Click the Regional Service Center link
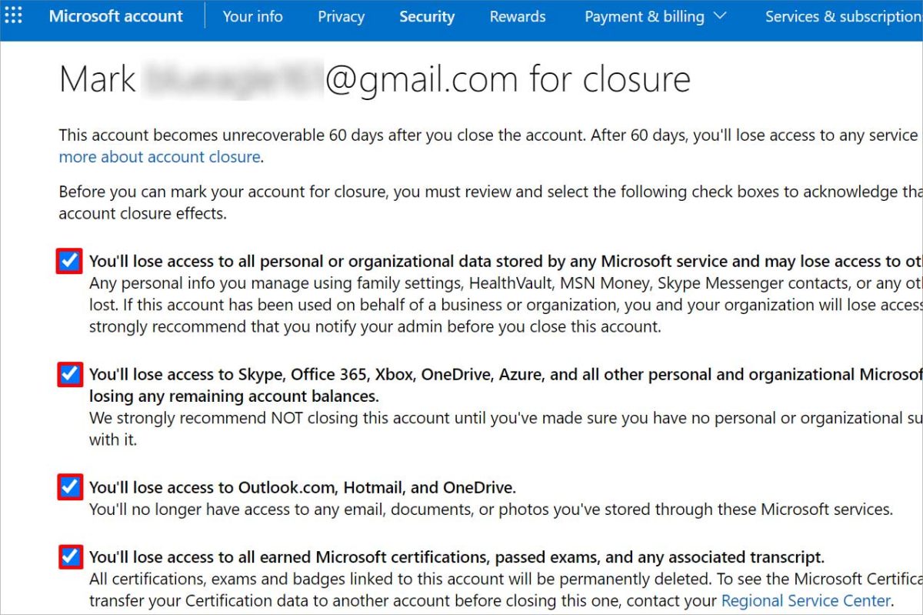This screenshot has height=615, width=923. [x=805, y=600]
